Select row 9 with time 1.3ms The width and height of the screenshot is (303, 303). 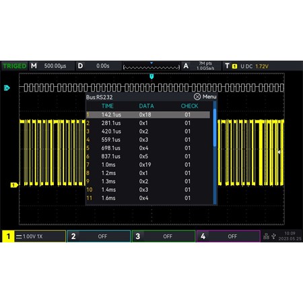pyautogui.click(x=148, y=181)
